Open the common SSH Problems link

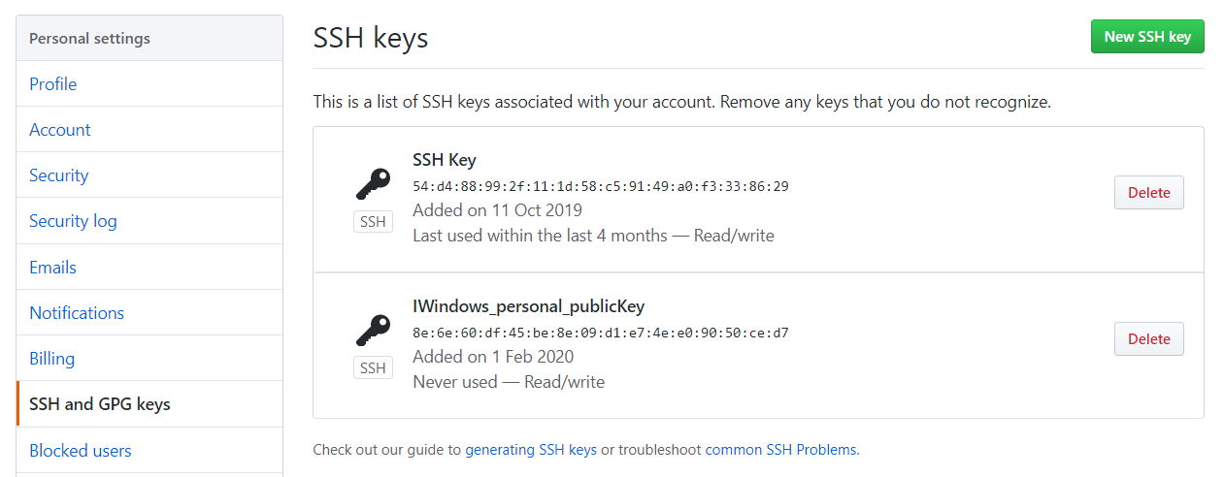tap(781, 450)
